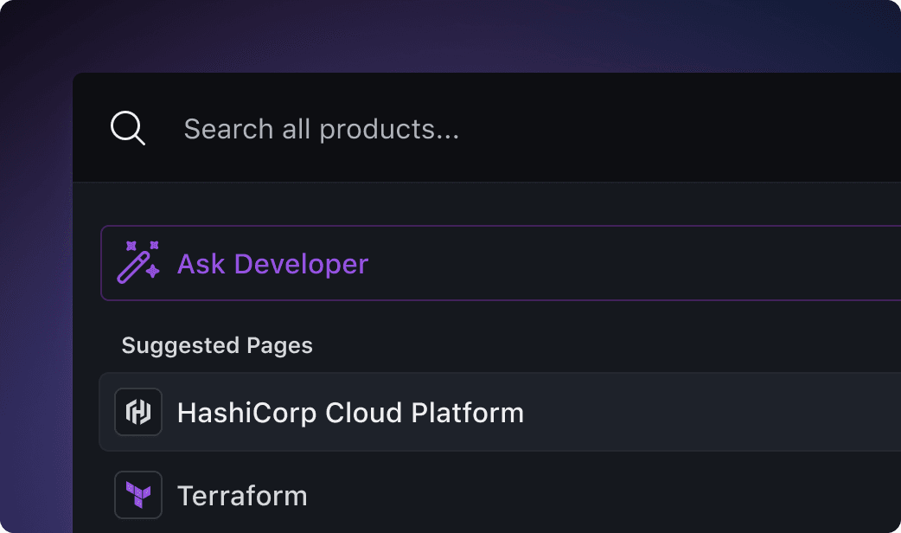Click the word "Platform" in HashiCorp entry
The width and height of the screenshot is (901, 533).
467,413
